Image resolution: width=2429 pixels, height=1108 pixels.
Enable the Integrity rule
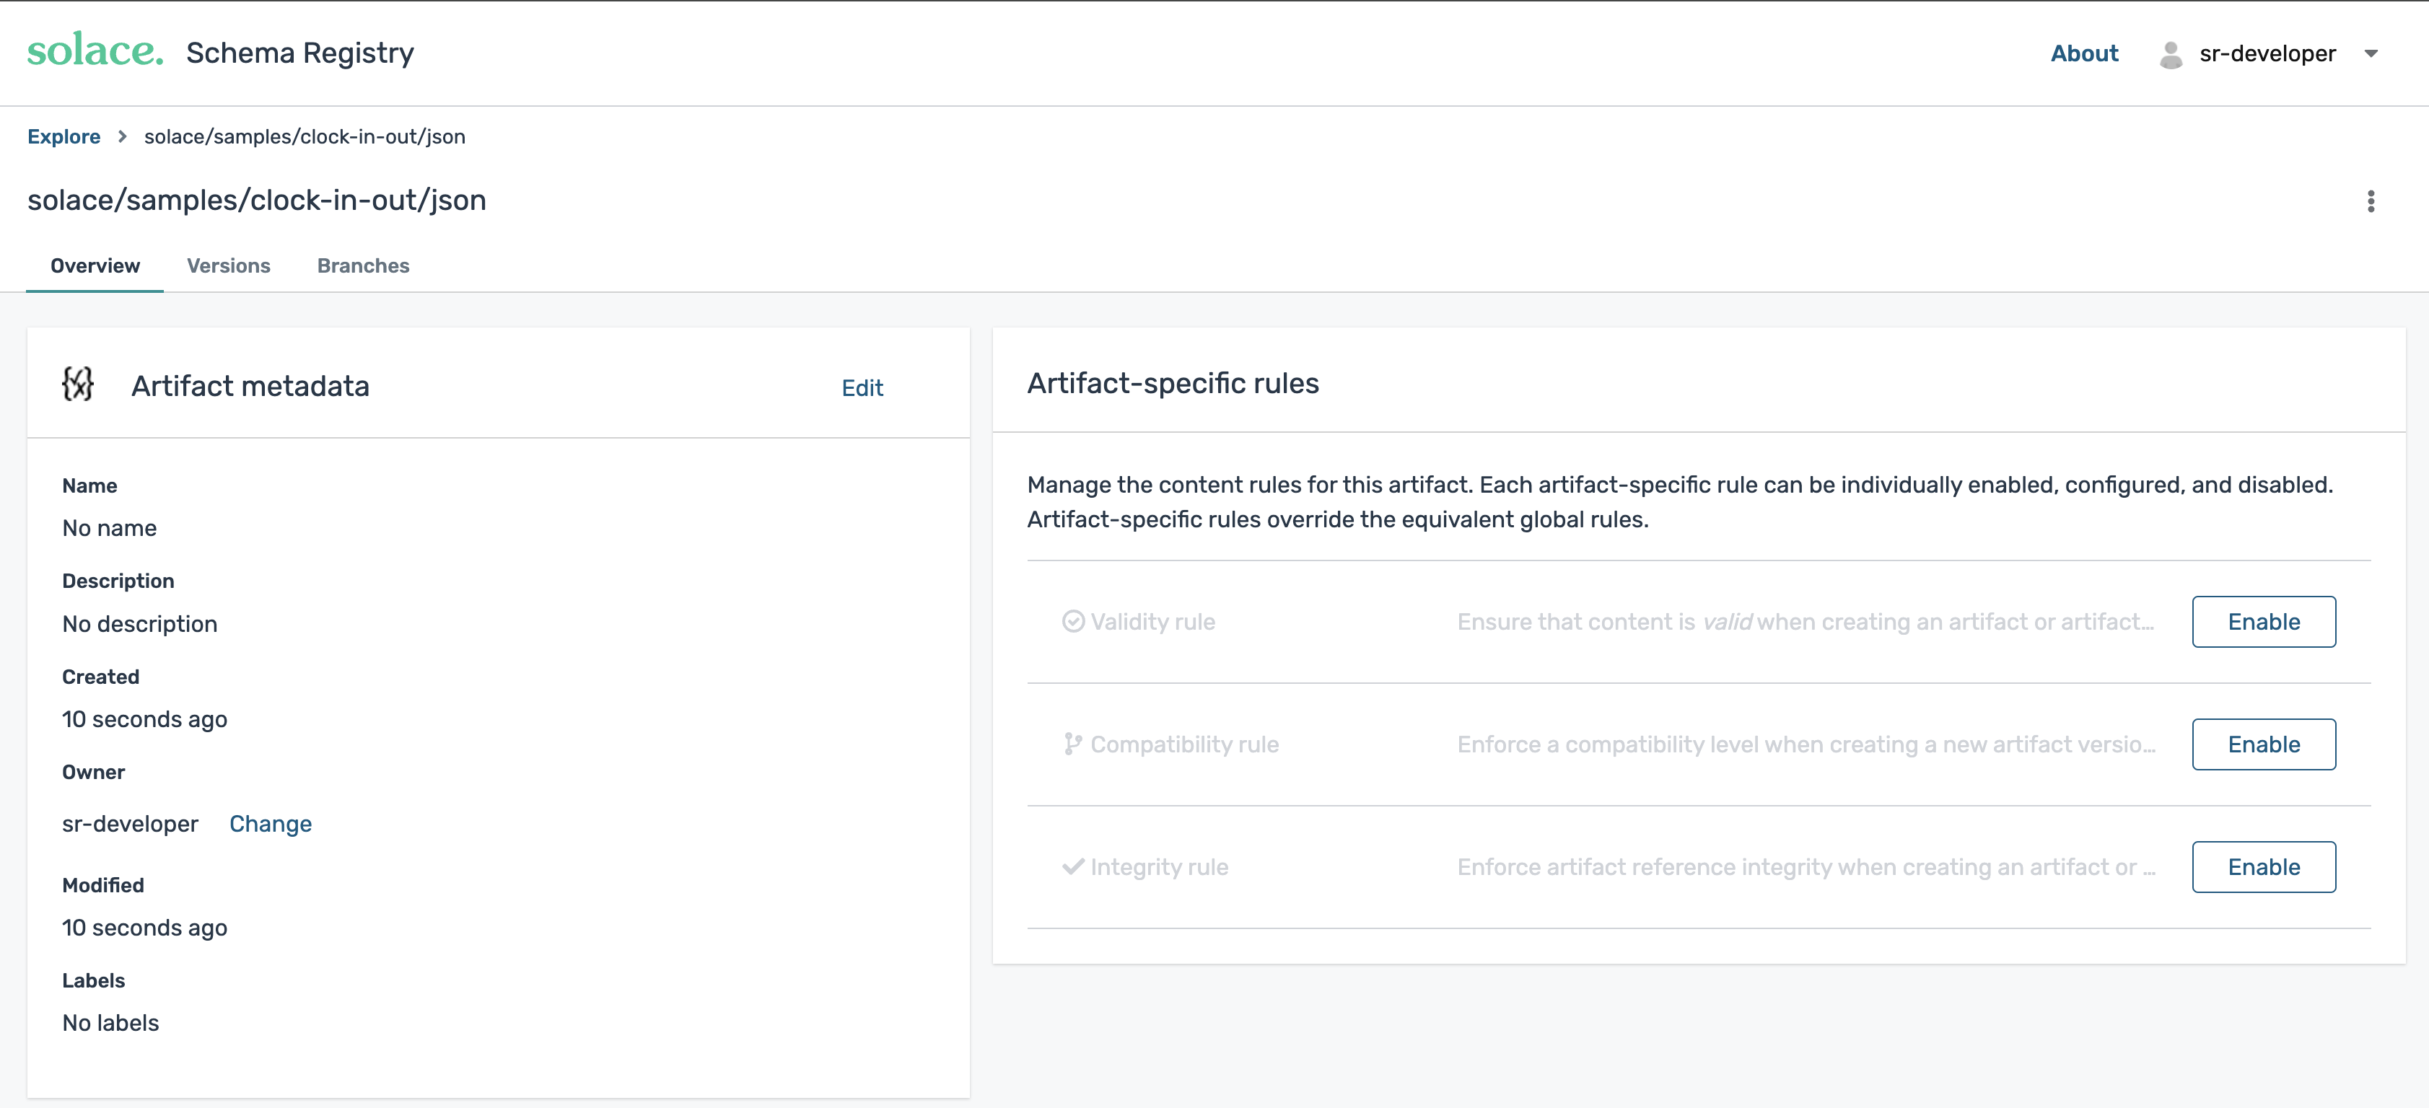(2263, 867)
